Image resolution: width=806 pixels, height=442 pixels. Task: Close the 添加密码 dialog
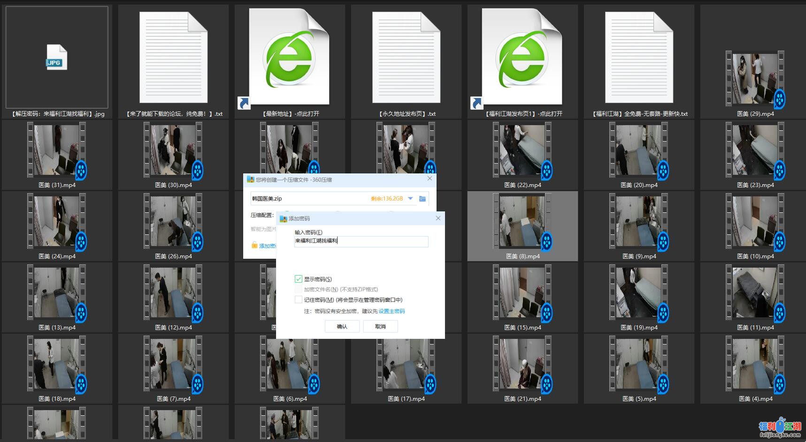pyautogui.click(x=438, y=218)
